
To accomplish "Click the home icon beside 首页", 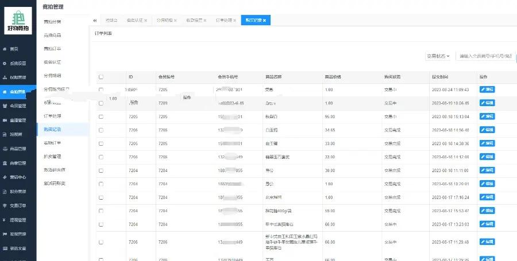I will click(x=5, y=49).
